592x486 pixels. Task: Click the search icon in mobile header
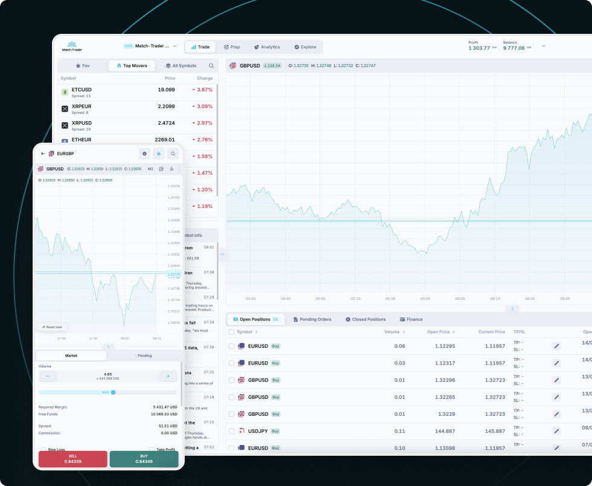(x=173, y=154)
